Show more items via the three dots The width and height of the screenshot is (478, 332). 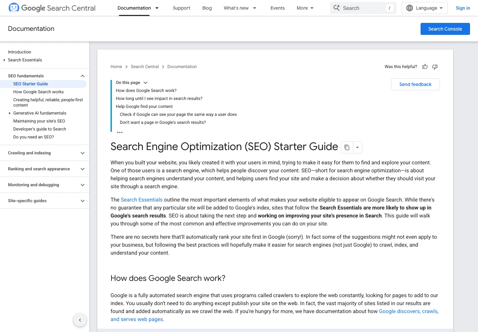[x=120, y=132]
